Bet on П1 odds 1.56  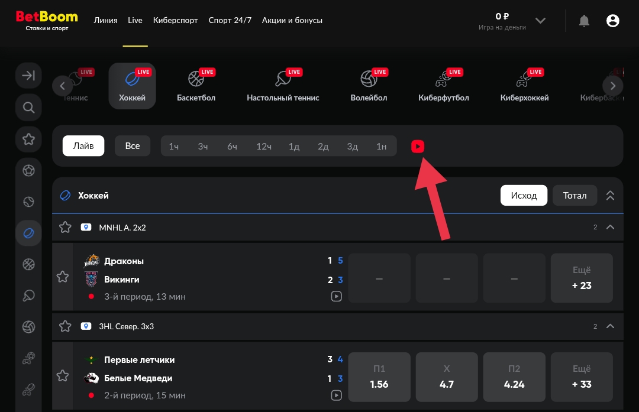(x=379, y=377)
